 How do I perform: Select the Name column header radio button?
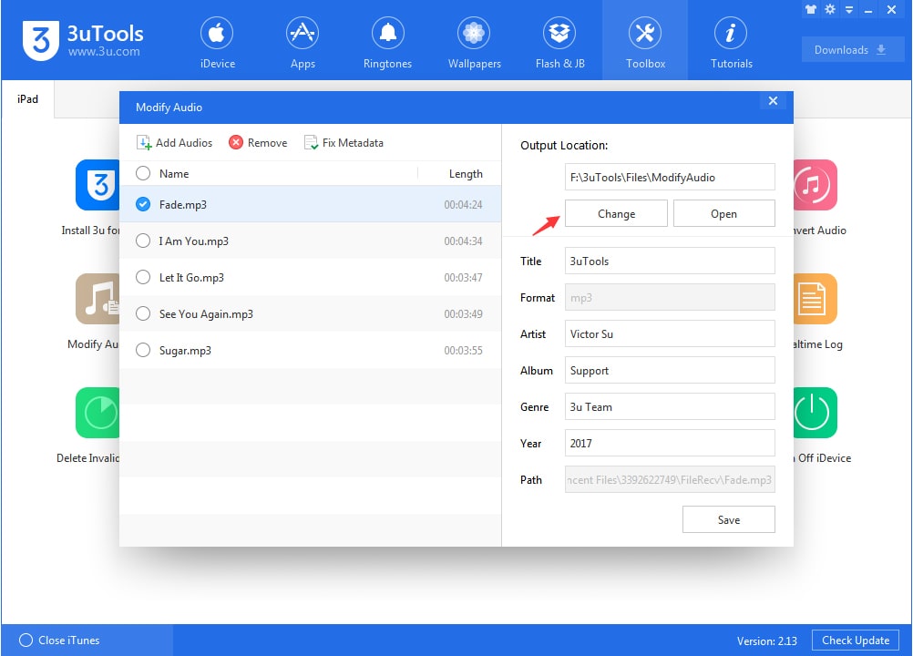pos(142,173)
